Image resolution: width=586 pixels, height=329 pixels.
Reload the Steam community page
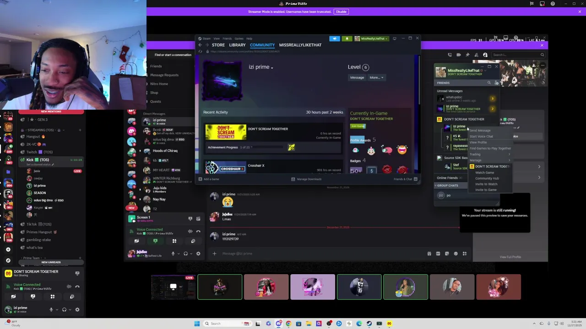pos(200,51)
